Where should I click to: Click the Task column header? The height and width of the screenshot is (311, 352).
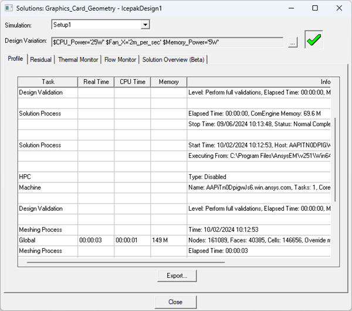tap(48, 82)
